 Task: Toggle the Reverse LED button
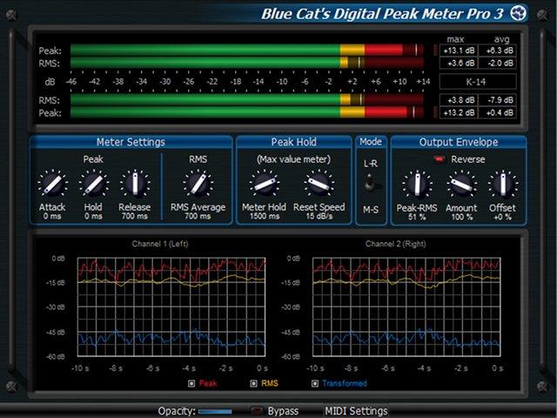[x=439, y=159]
